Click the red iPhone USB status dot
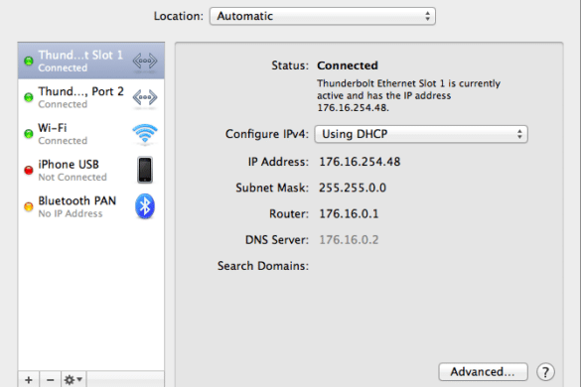 coord(29,171)
